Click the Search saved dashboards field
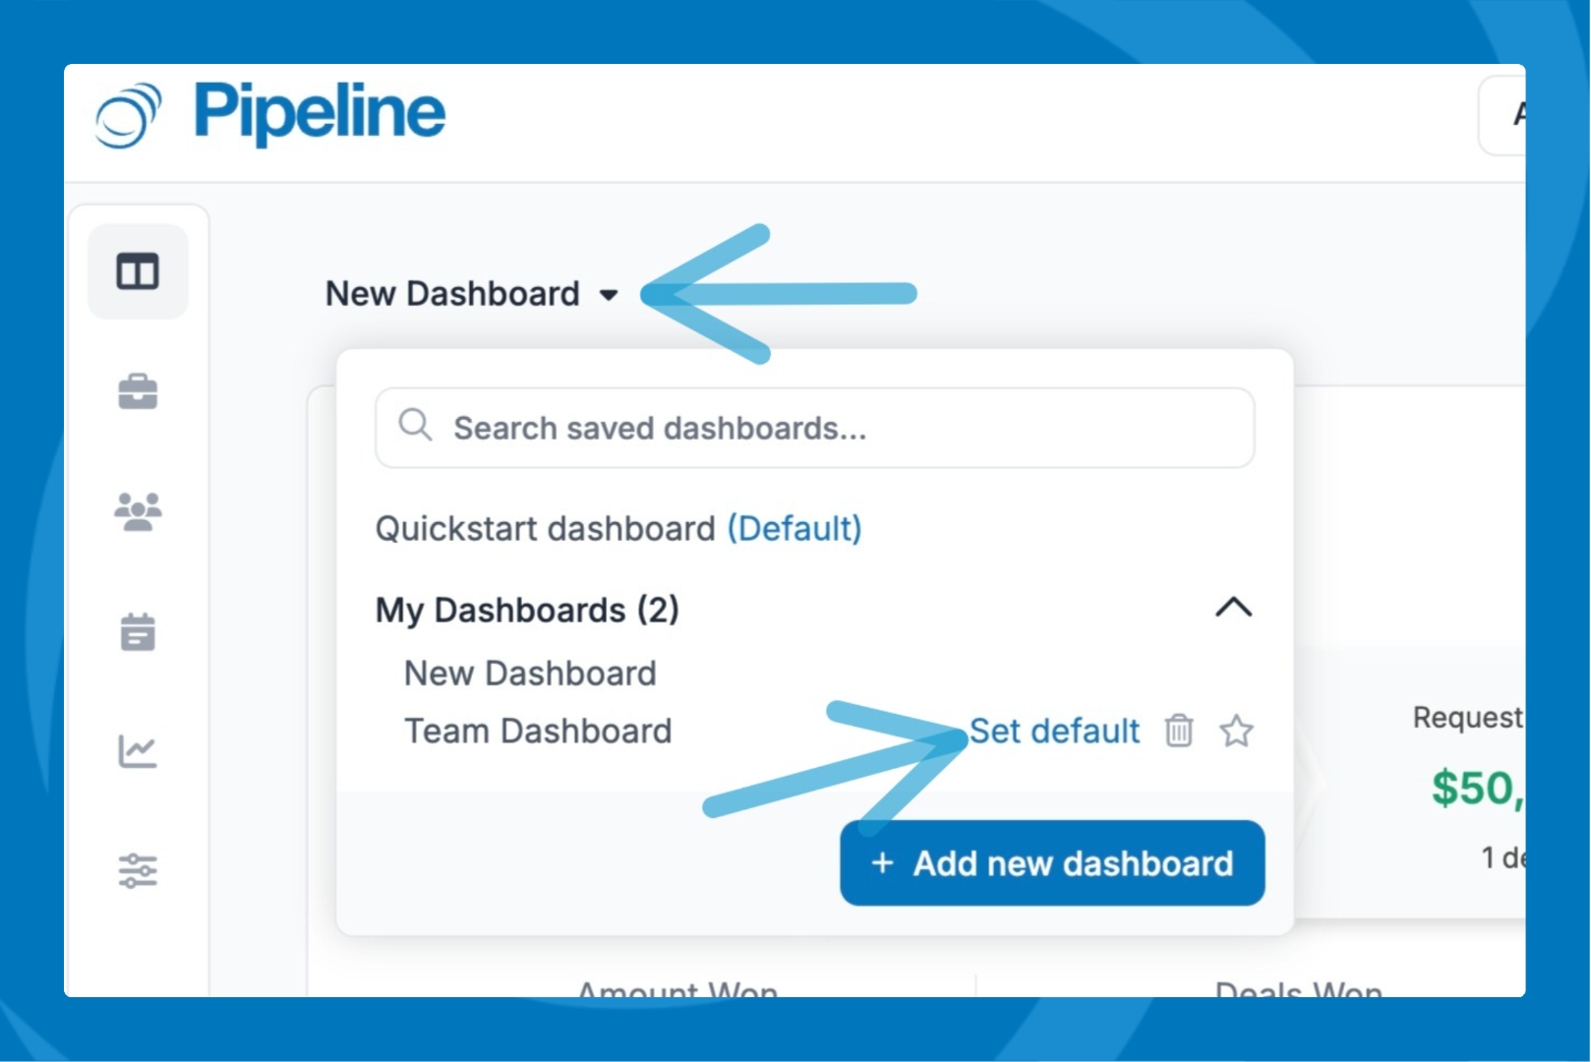The image size is (1591, 1062). point(815,428)
